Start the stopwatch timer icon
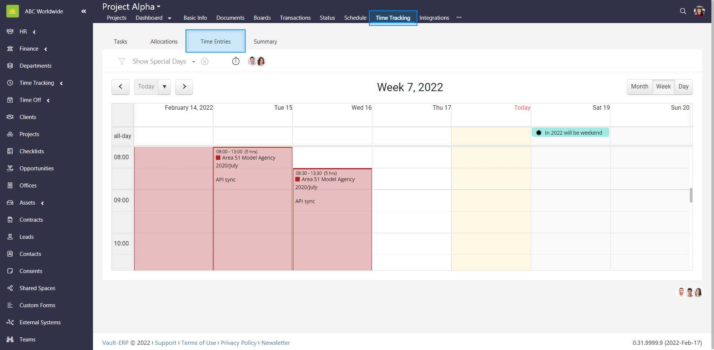This screenshot has height=350, width=714. [x=236, y=61]
